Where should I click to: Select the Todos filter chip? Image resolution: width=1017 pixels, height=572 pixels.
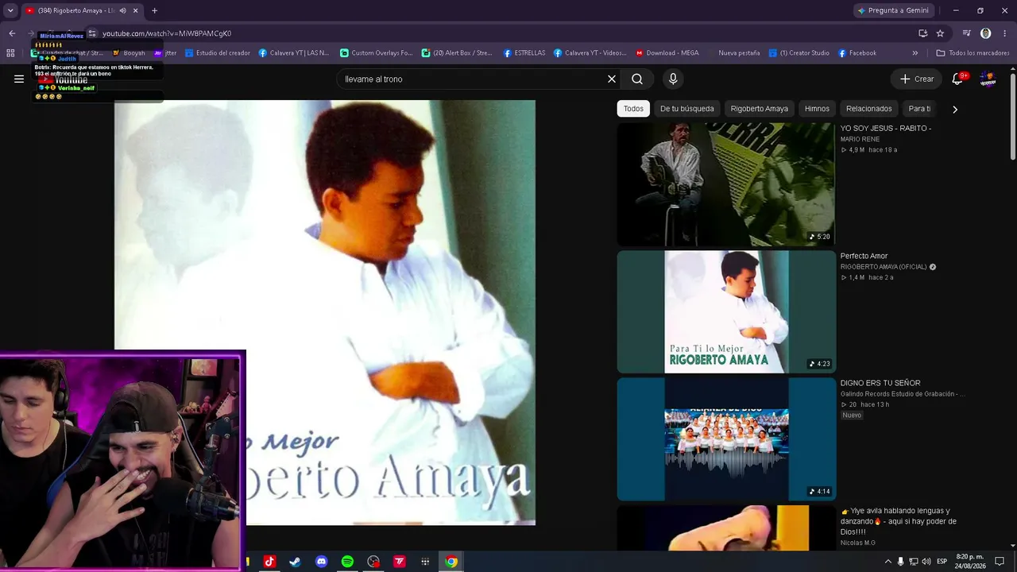point(633,109)
